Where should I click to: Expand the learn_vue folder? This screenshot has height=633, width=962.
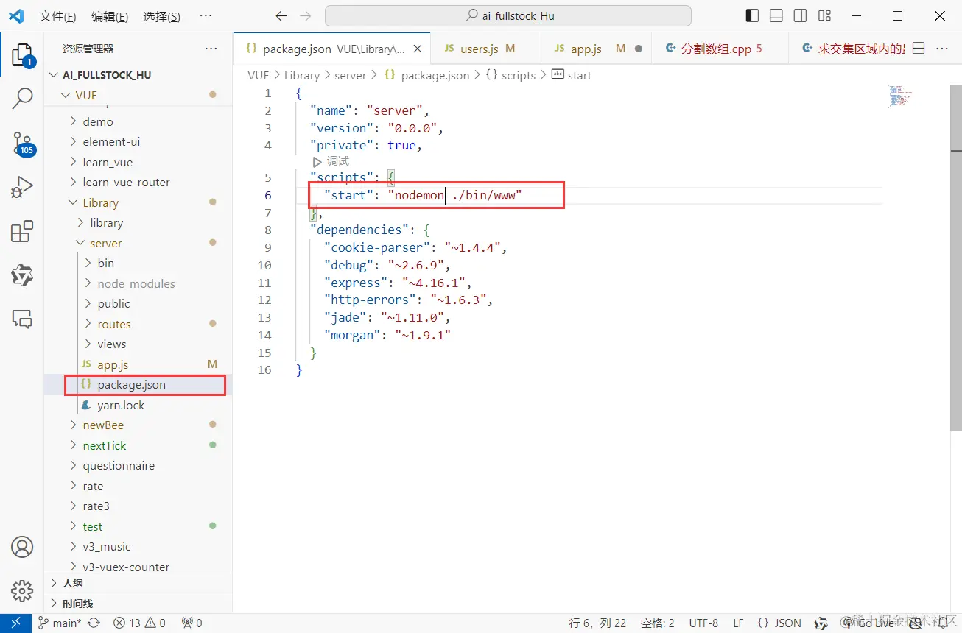click(138, 162)
